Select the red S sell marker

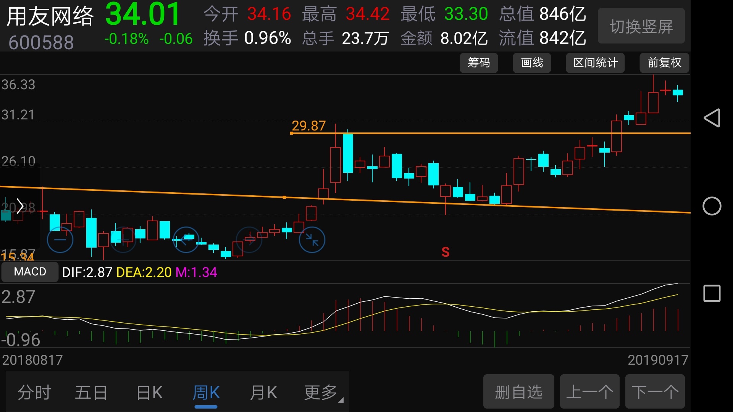coord(446,252)
